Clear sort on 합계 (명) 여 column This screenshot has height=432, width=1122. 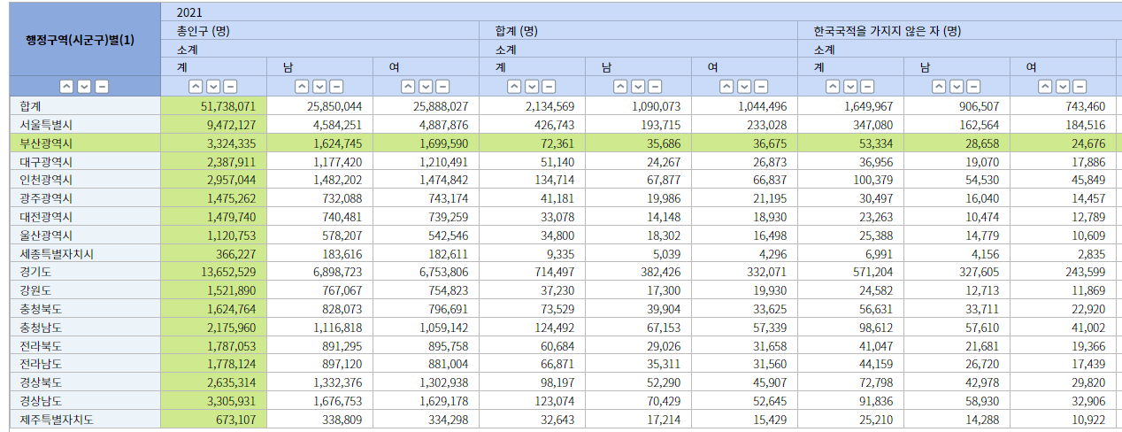coord(761,87)
